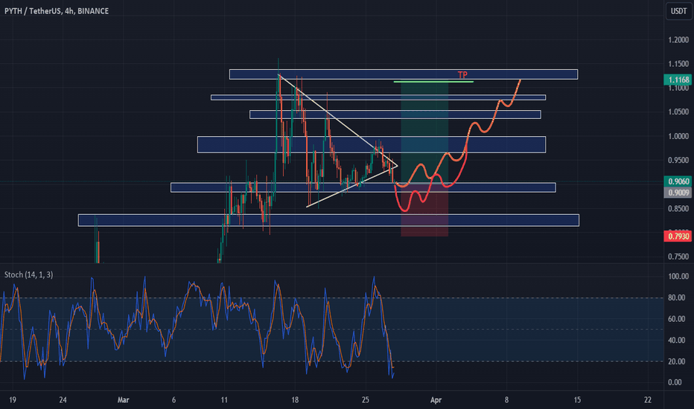Click the gray 0.9009 price label
The width and height of the screenshot is (694, 409).
coord(678,193)
